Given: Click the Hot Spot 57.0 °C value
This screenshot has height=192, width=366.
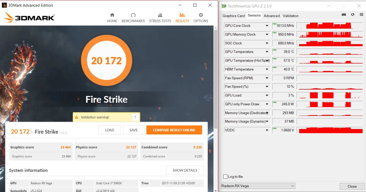Looking at the screenshot, I should coord(283,61).
